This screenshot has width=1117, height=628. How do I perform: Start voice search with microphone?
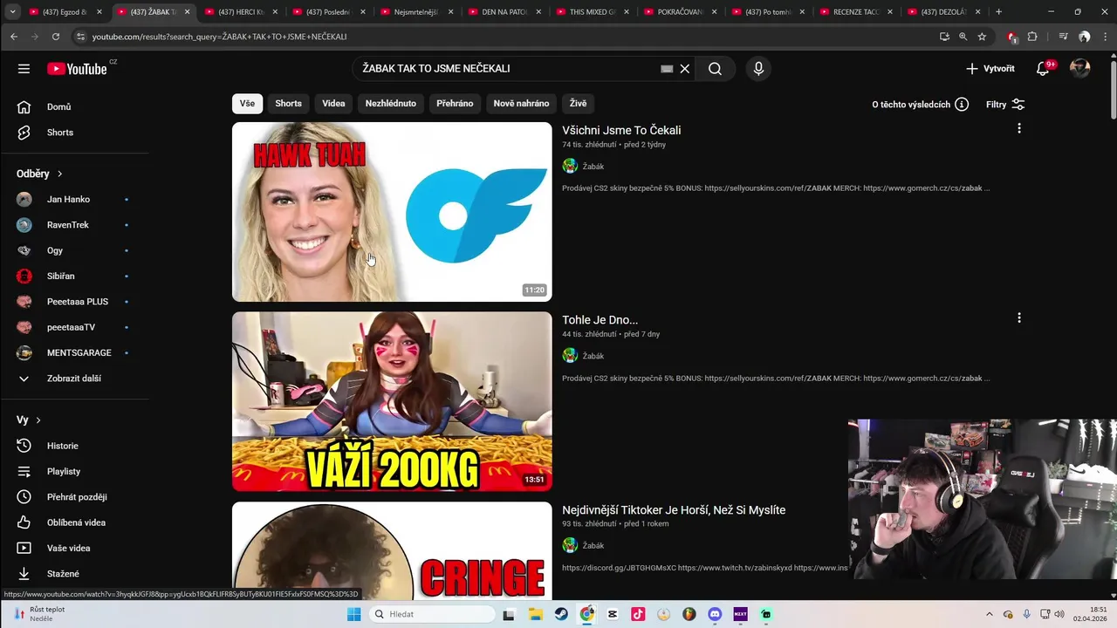758,69
